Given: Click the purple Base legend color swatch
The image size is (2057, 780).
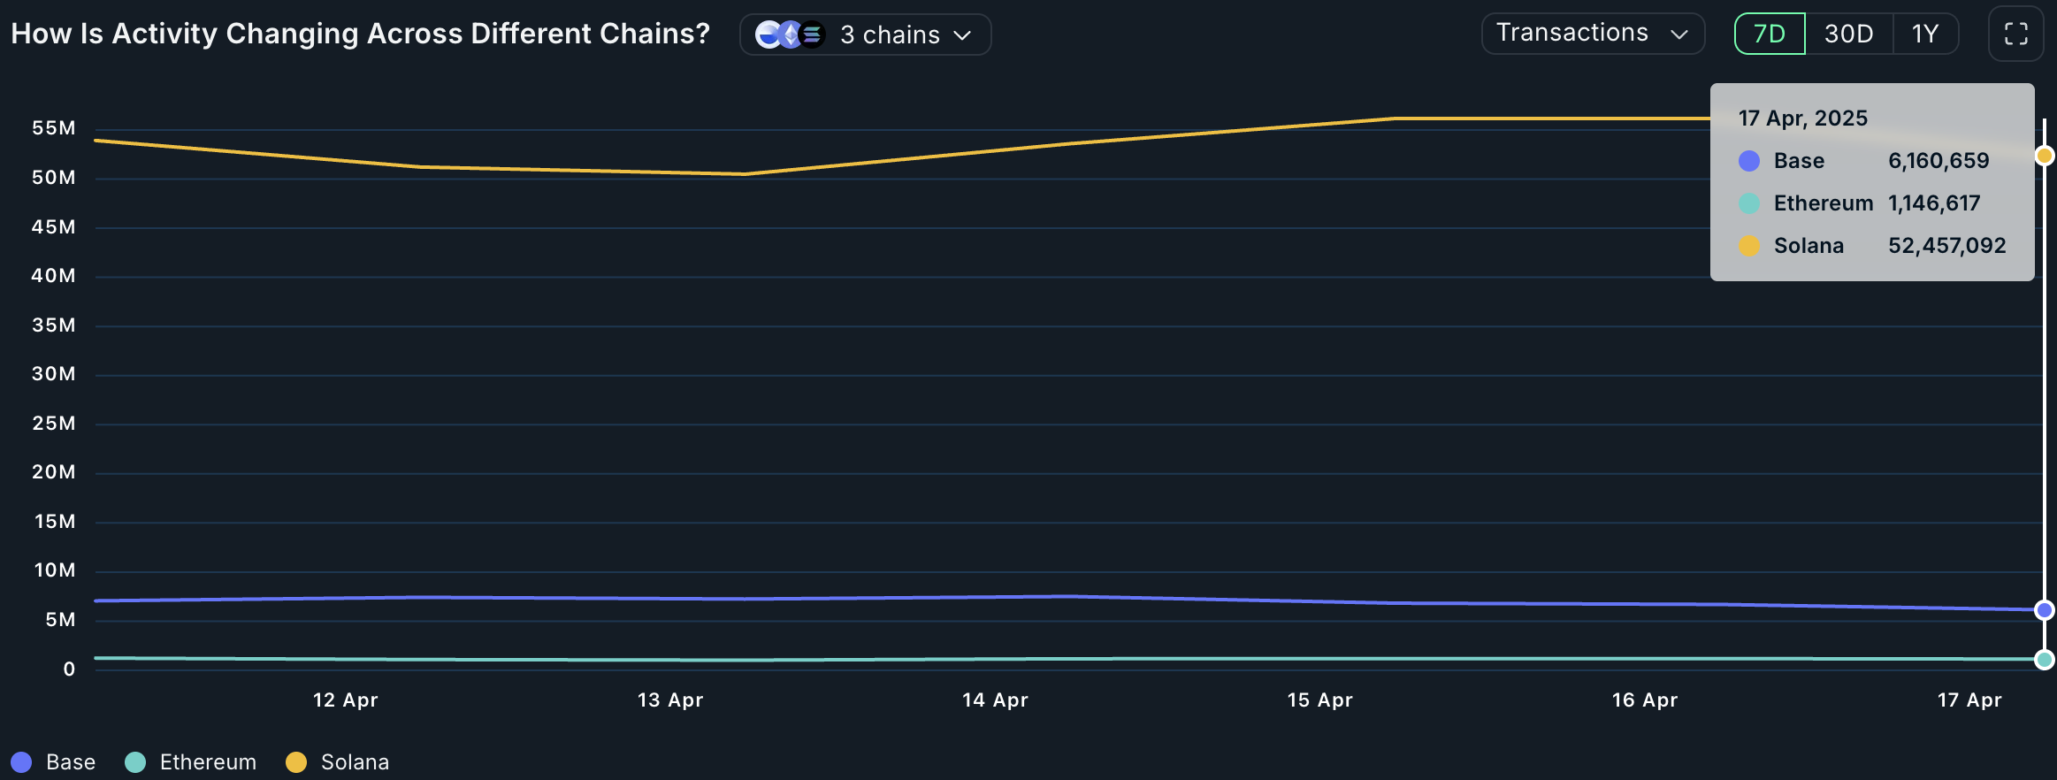Looking at the screenshot, I should click(x=21, y=762).
